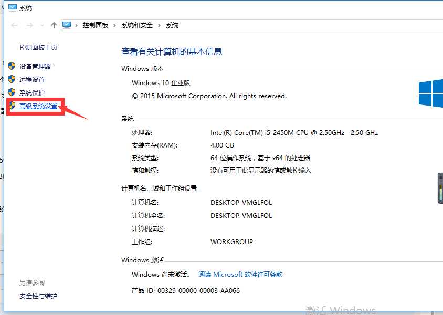This screenshot has width=443, height=315.
Task: Expand chevron after 控制面板 breadcrumb
Action: tap(114, 25)
